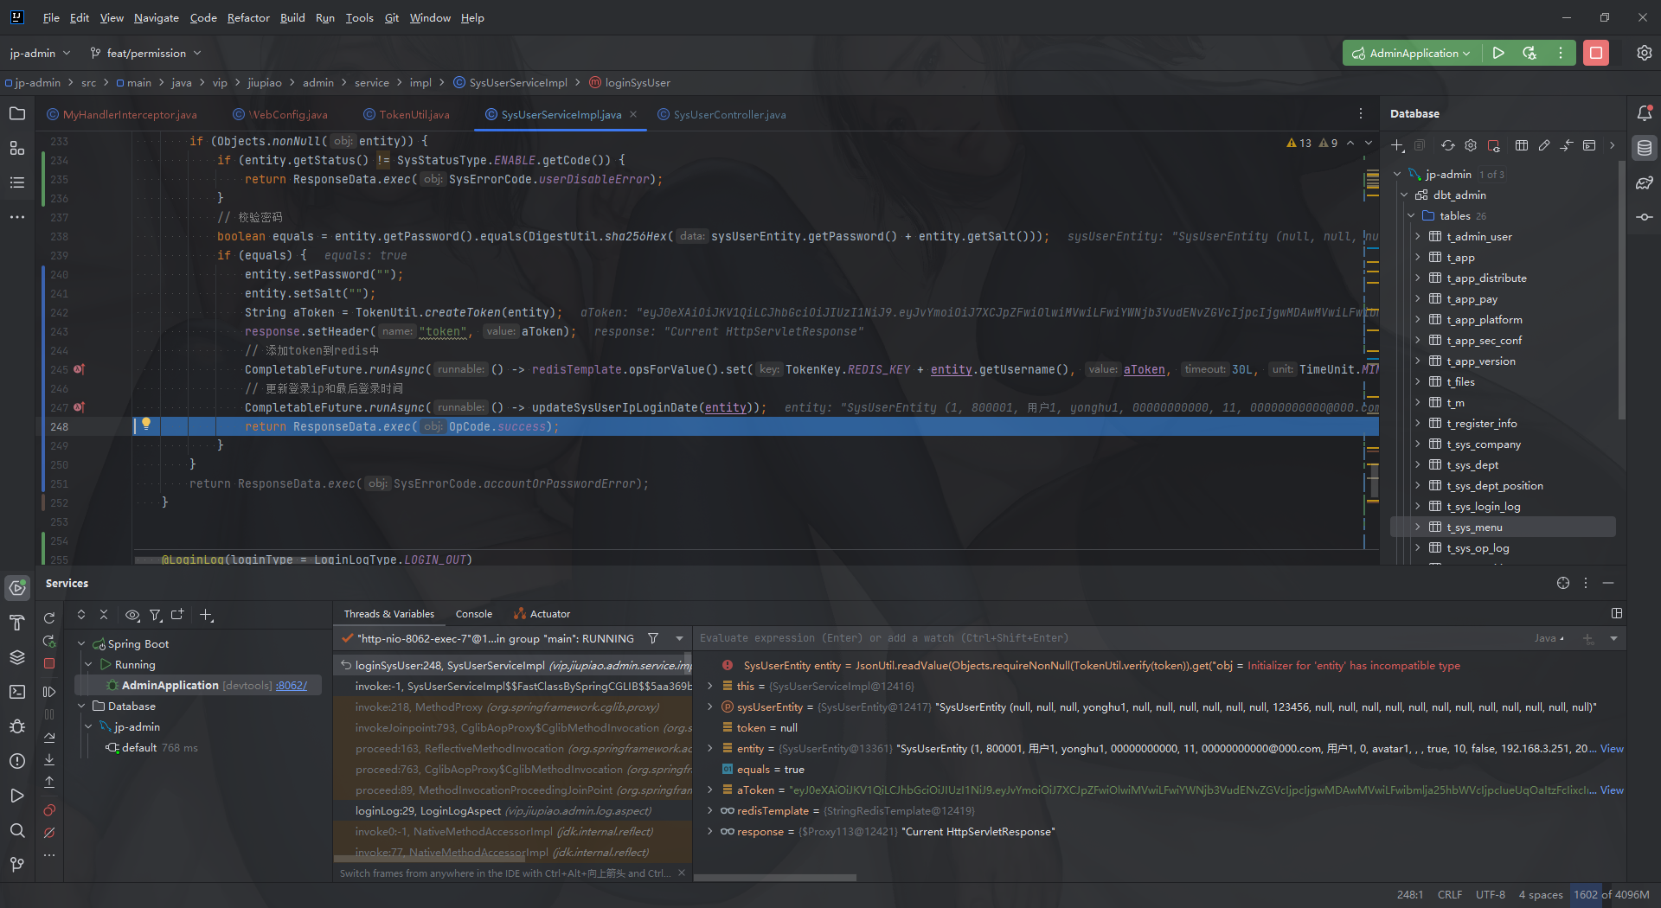Viewport: 1661px width, 908px height.
Task: Open the Terminal tool window
Action: 17,692
